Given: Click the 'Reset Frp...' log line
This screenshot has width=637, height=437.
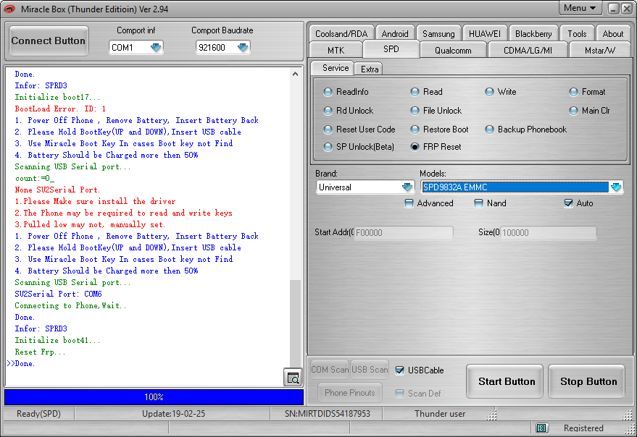Looking at the screenshot, I should click(x=40, y=352).
